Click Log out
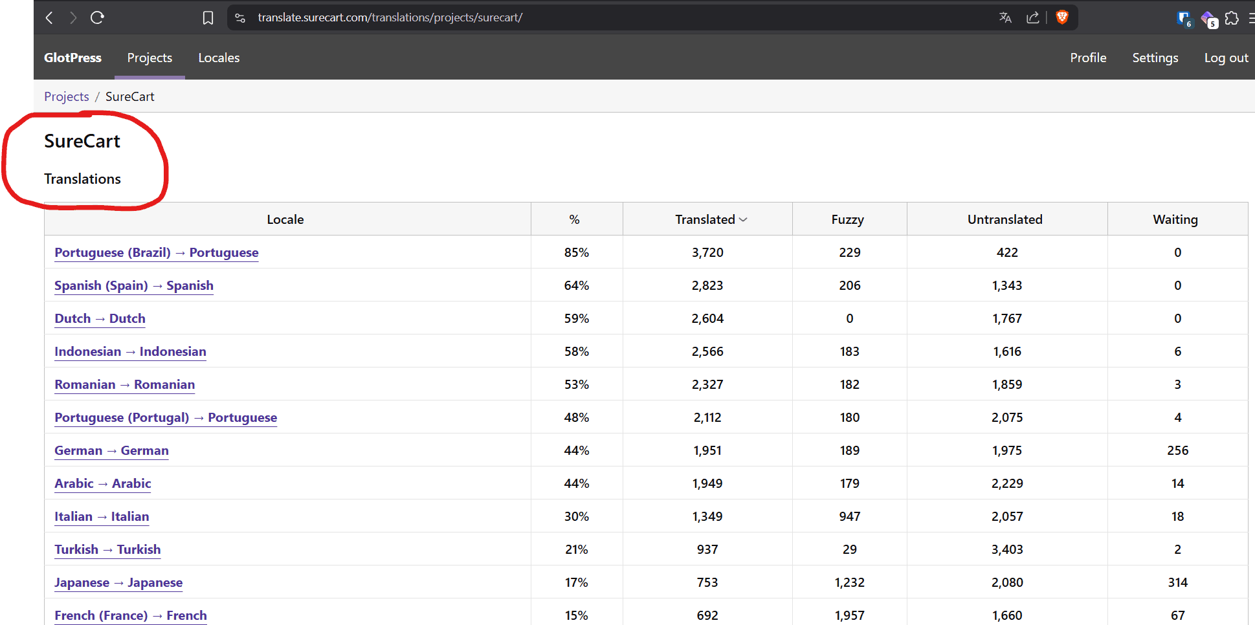 pos(1226,58)
